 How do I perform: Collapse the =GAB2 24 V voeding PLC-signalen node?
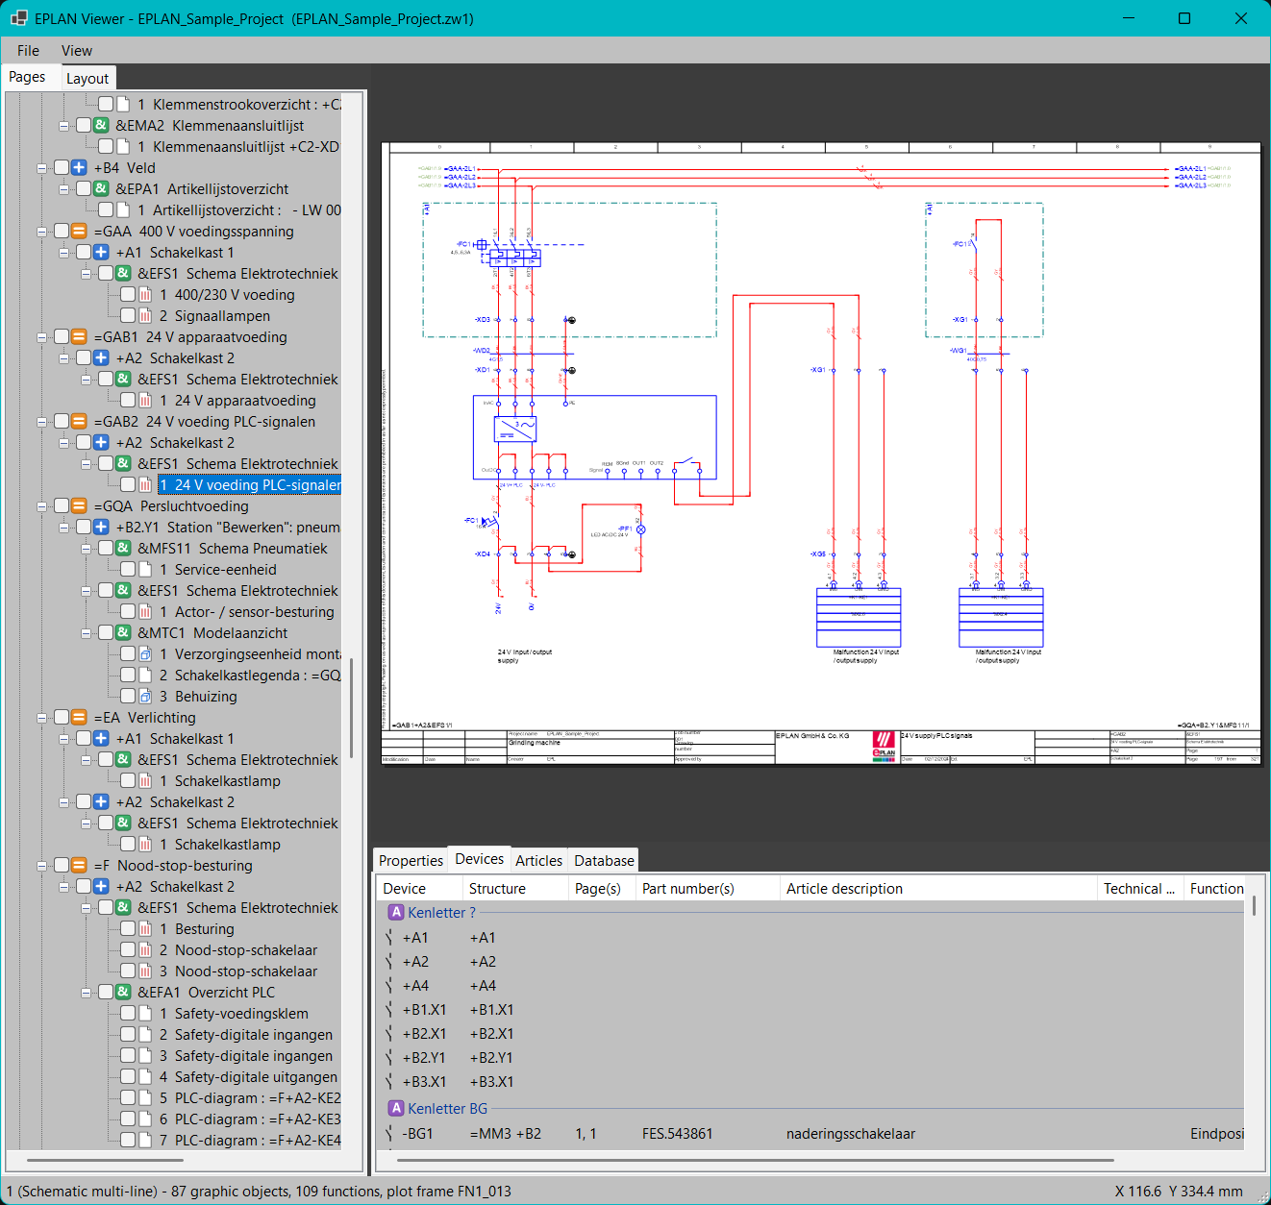[42, 422]
